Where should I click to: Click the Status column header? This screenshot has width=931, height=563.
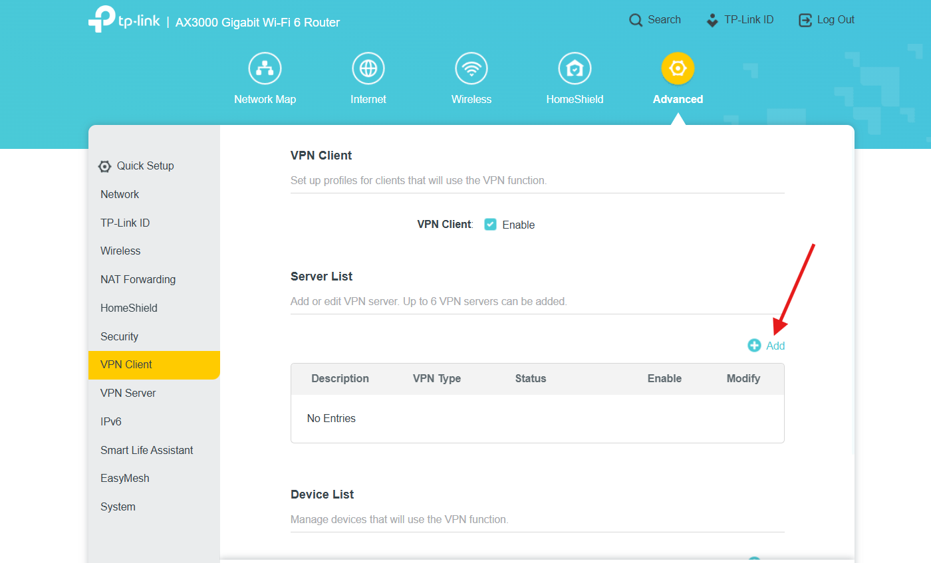coord(531,378)
